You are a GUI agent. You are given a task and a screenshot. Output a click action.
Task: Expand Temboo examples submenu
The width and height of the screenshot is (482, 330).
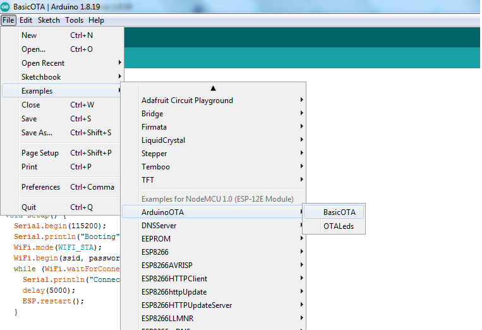(214, 167)
